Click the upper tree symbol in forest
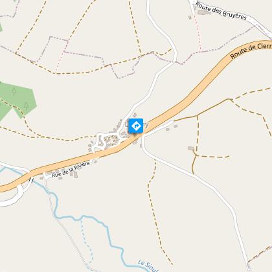 point(14,91)
